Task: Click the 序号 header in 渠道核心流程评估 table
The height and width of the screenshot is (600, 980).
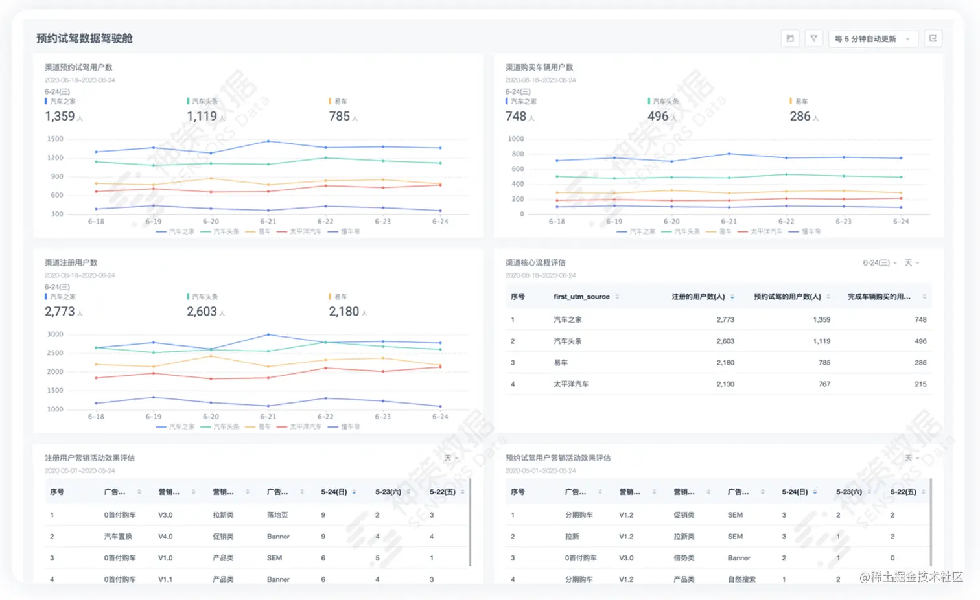Action: tap(517, 297)
